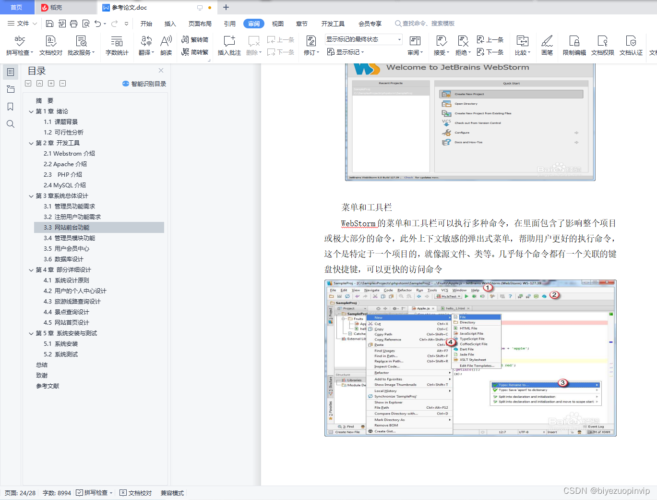Go to next revision (下一条 in changes group)
657x500 pixels.
coord(490,52)
